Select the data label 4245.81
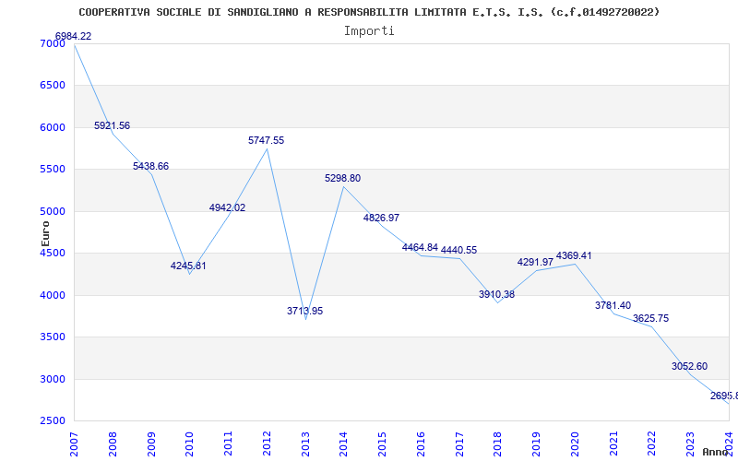 click(188, 266)
